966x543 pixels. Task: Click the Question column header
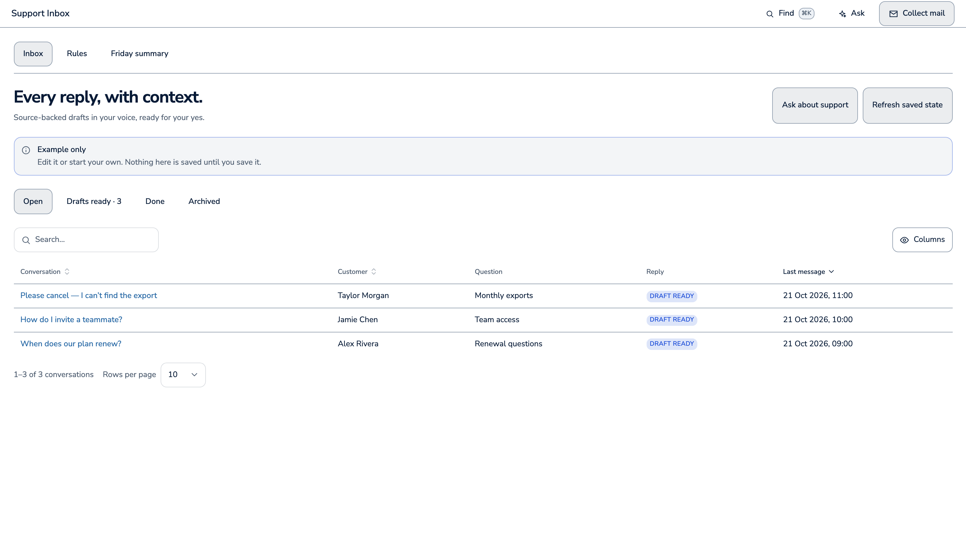[488, 272]
